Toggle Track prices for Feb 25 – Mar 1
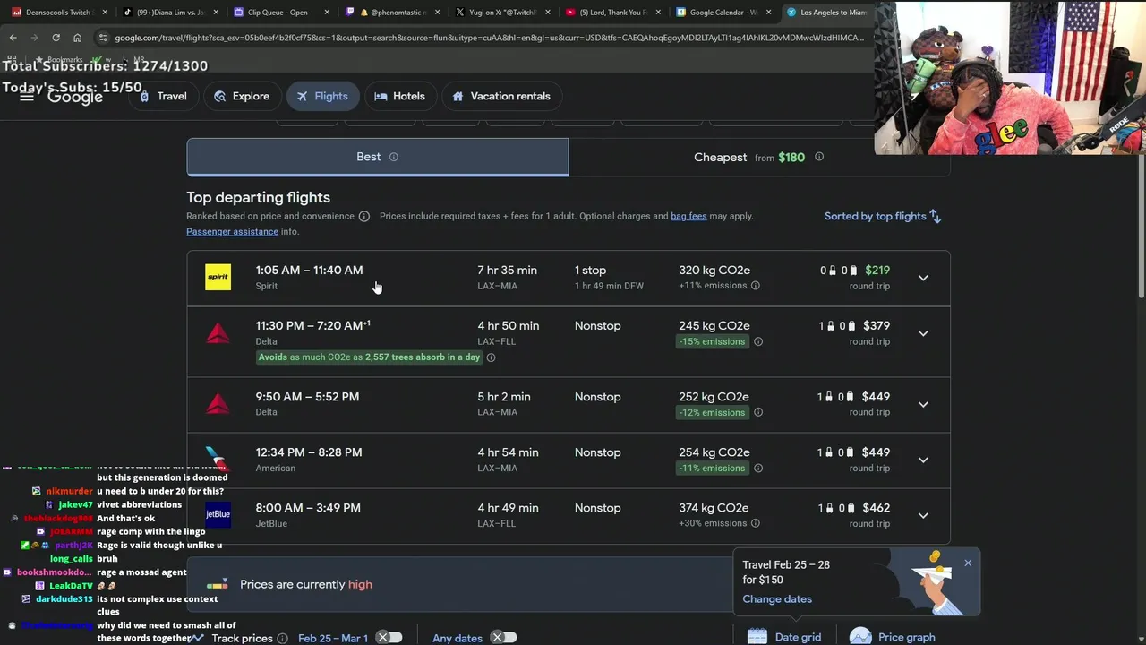1146x645 pixels. tap(389, 637)
